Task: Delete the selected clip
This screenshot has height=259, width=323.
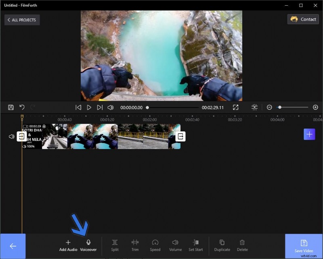Action: point(242,242)
